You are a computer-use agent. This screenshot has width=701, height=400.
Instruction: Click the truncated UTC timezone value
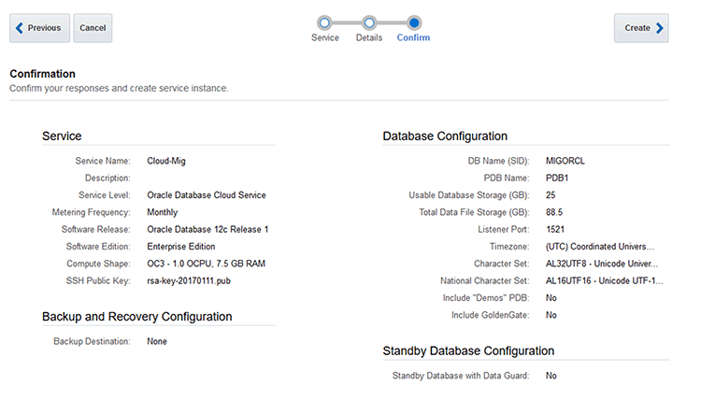pos(602,247)
